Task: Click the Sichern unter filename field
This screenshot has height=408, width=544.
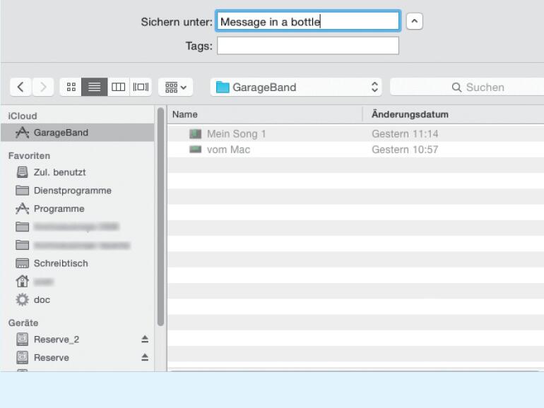Action: click(x=308, y=21)
